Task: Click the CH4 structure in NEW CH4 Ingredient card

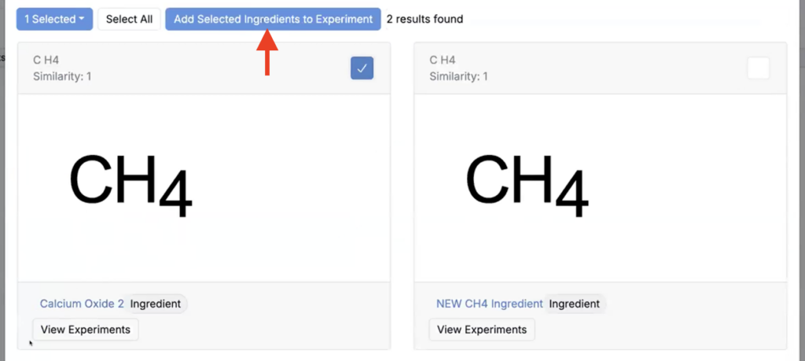Action: click(527, 186)
